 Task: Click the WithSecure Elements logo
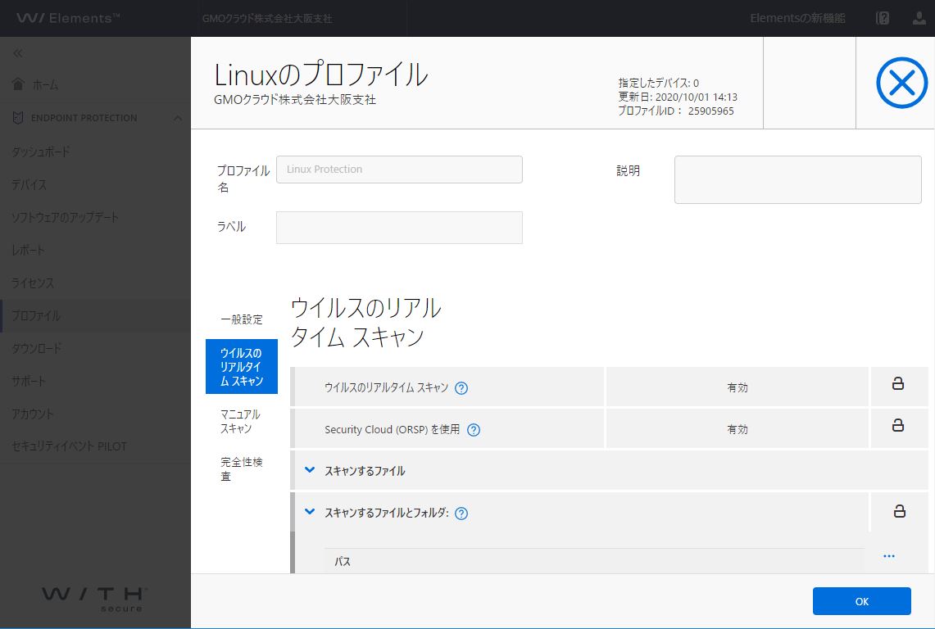(x=68, y=18)
